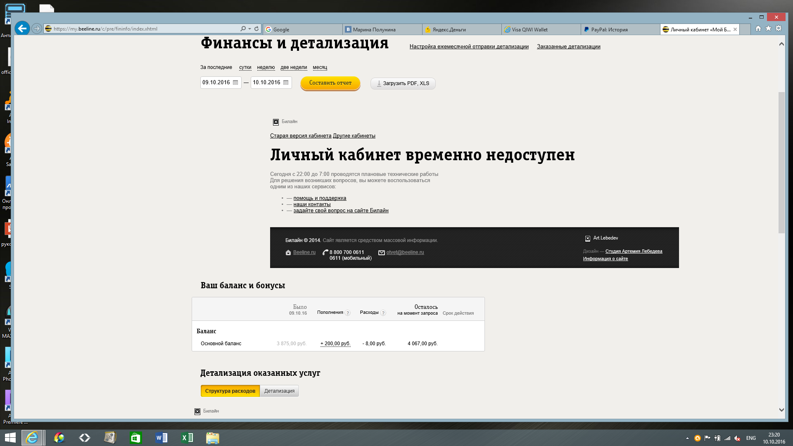The image size is (793, 446).
Task: Open address bar dropdown arrow
Action: 250,29
